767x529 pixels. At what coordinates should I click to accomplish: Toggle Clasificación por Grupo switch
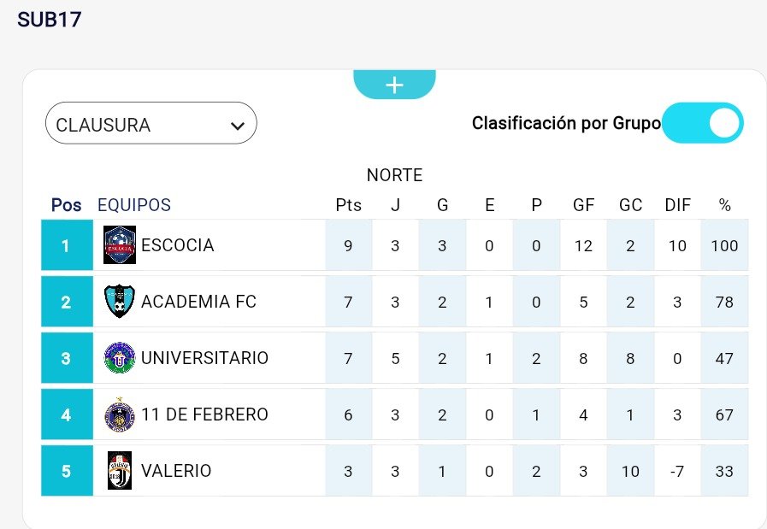(702, 123)
